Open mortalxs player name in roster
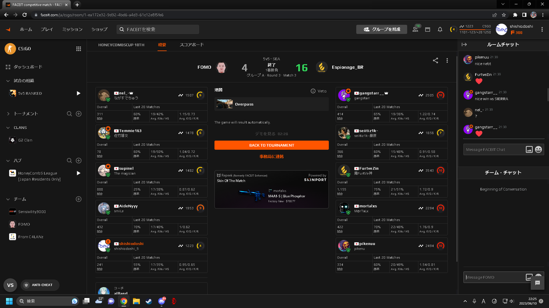Viewport: 549px width, 308px height. coord(368,206)
